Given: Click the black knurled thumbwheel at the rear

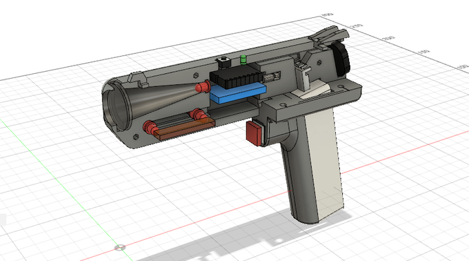Looking at the screenshot, I should click(x=341, y=59).
